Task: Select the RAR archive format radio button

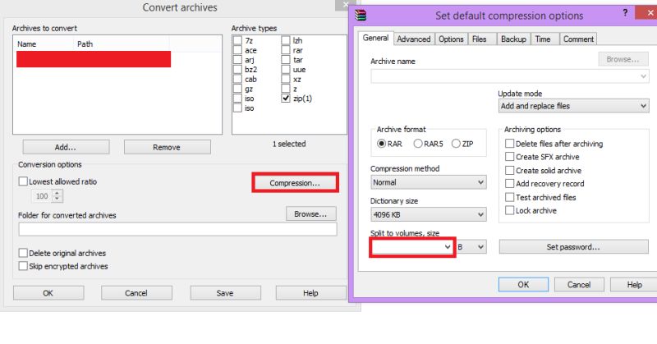Action: point(381,144)
